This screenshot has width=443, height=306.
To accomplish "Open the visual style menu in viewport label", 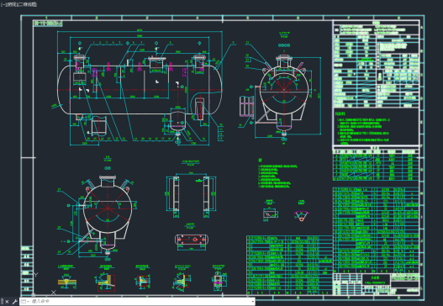I will [x=28, y=4].
